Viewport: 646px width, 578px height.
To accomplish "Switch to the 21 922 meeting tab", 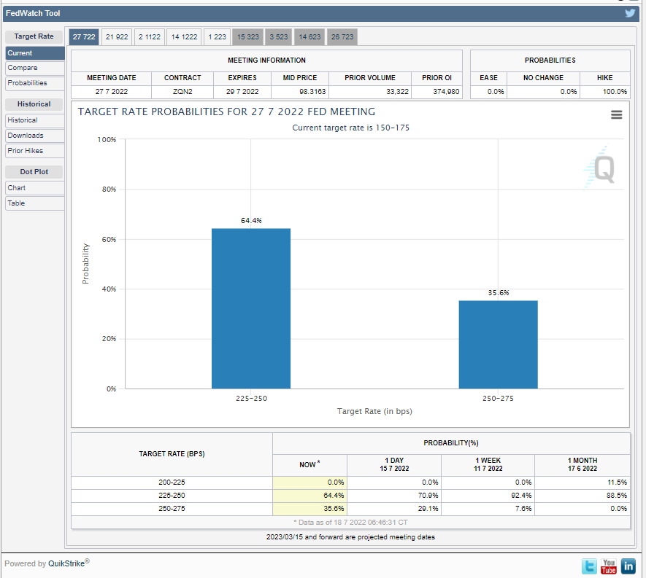I will coord(117,36).
